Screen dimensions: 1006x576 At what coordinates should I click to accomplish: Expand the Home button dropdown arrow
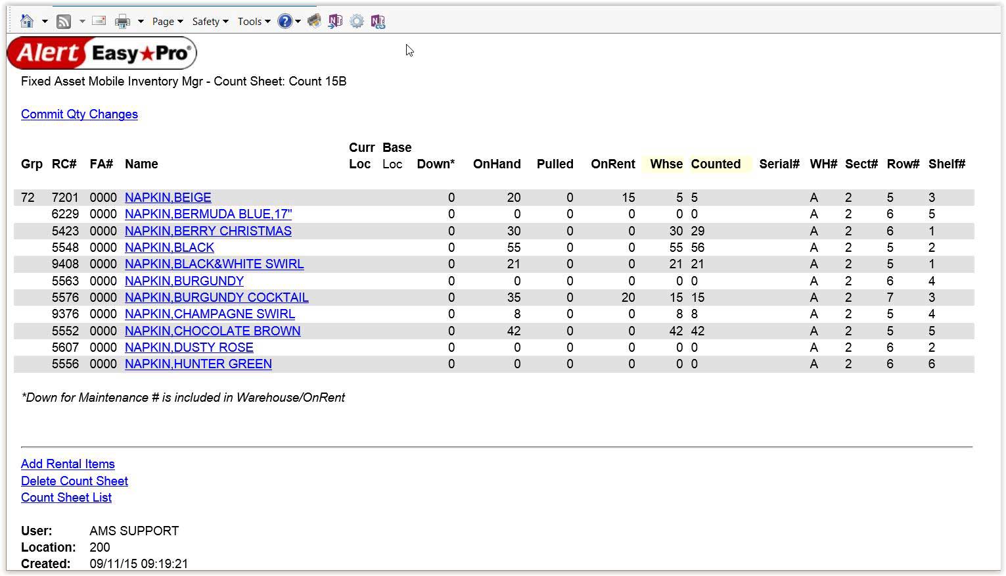(45, 22)
